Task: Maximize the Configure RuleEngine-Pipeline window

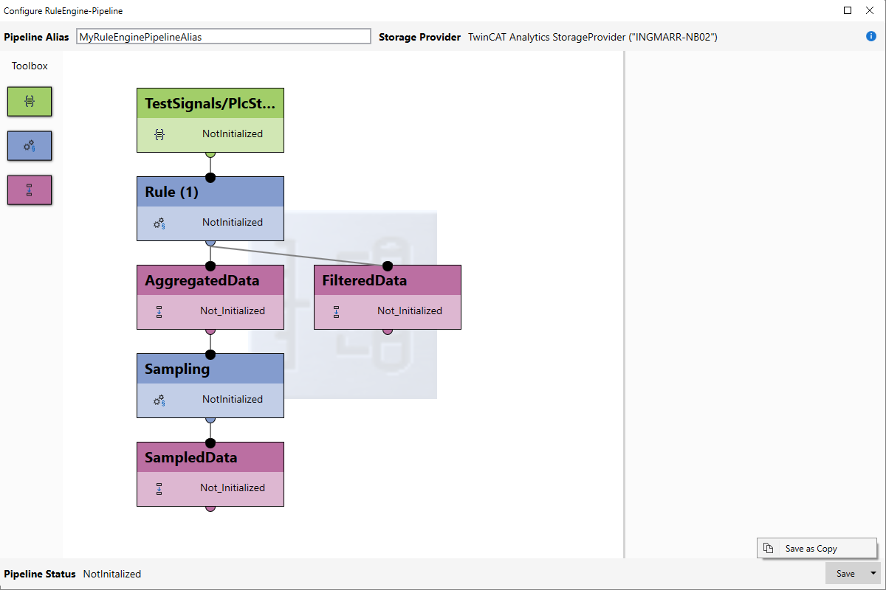Action: tap(848, 10)
